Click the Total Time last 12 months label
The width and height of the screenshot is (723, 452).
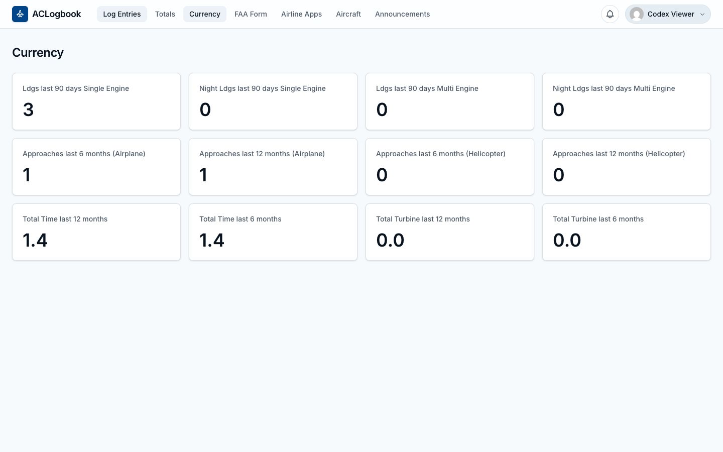click(65, 219)
